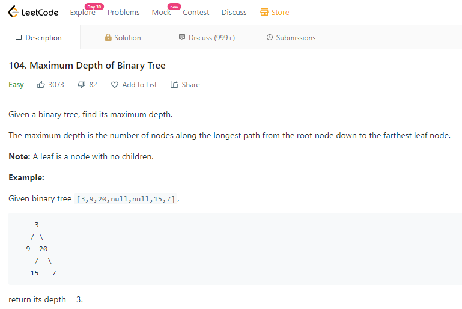Click the thumbs-down dislike icon
Image resolution: width=462 pixels, height=309 pixels.
click(81, 85)
